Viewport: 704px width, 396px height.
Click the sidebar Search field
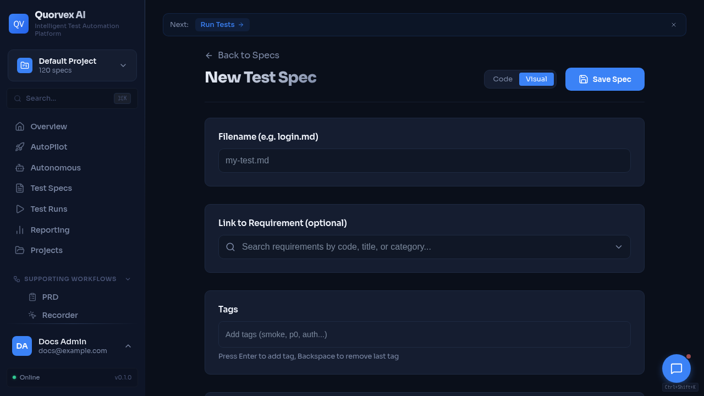[73, 98]
